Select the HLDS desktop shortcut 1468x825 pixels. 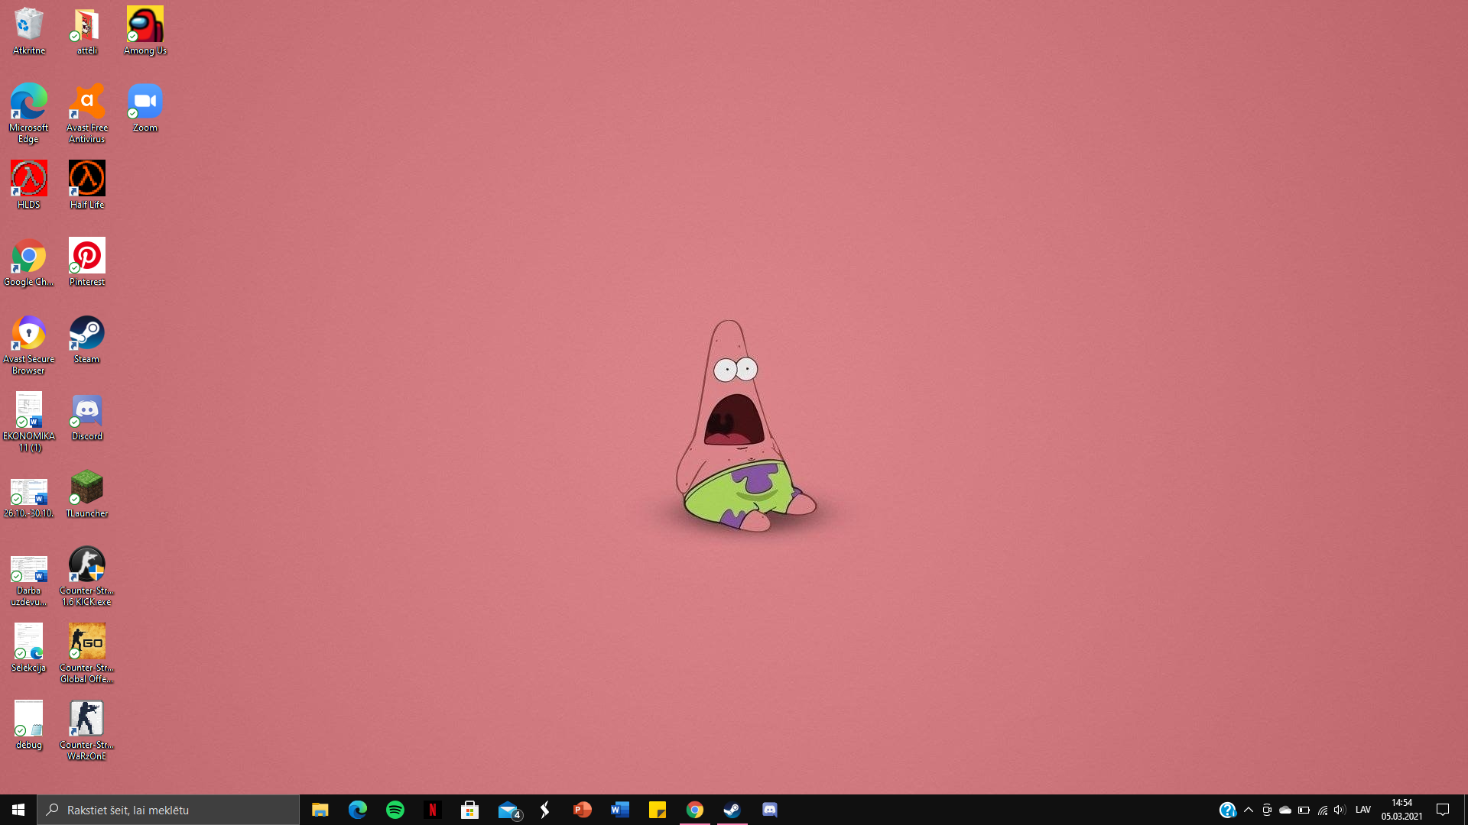click(29, 185)
